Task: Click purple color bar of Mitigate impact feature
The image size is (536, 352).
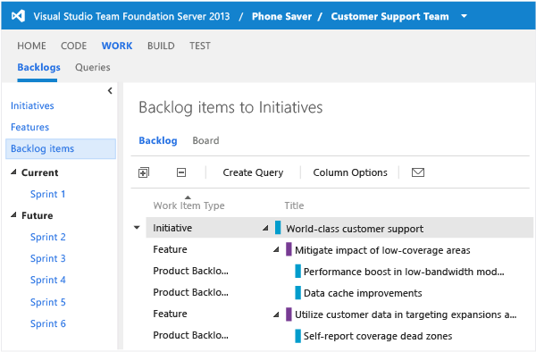Action: pyautogui.click(x=289, y=249)
